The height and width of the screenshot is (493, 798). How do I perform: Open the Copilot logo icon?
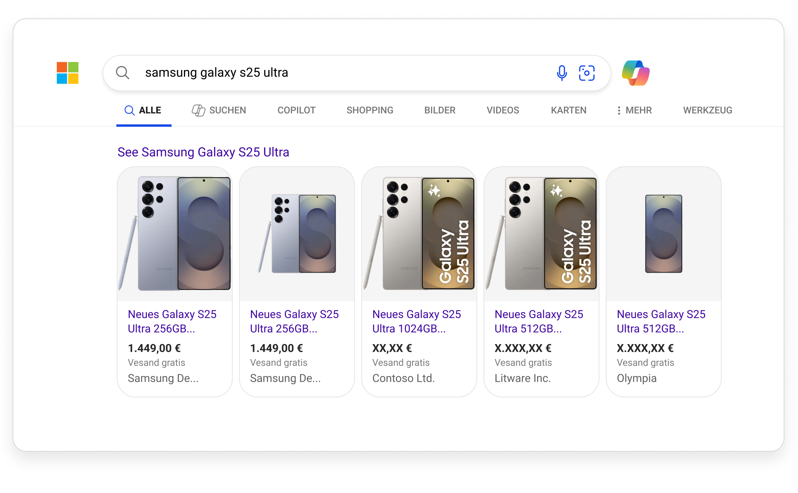(x=635, y=73)
